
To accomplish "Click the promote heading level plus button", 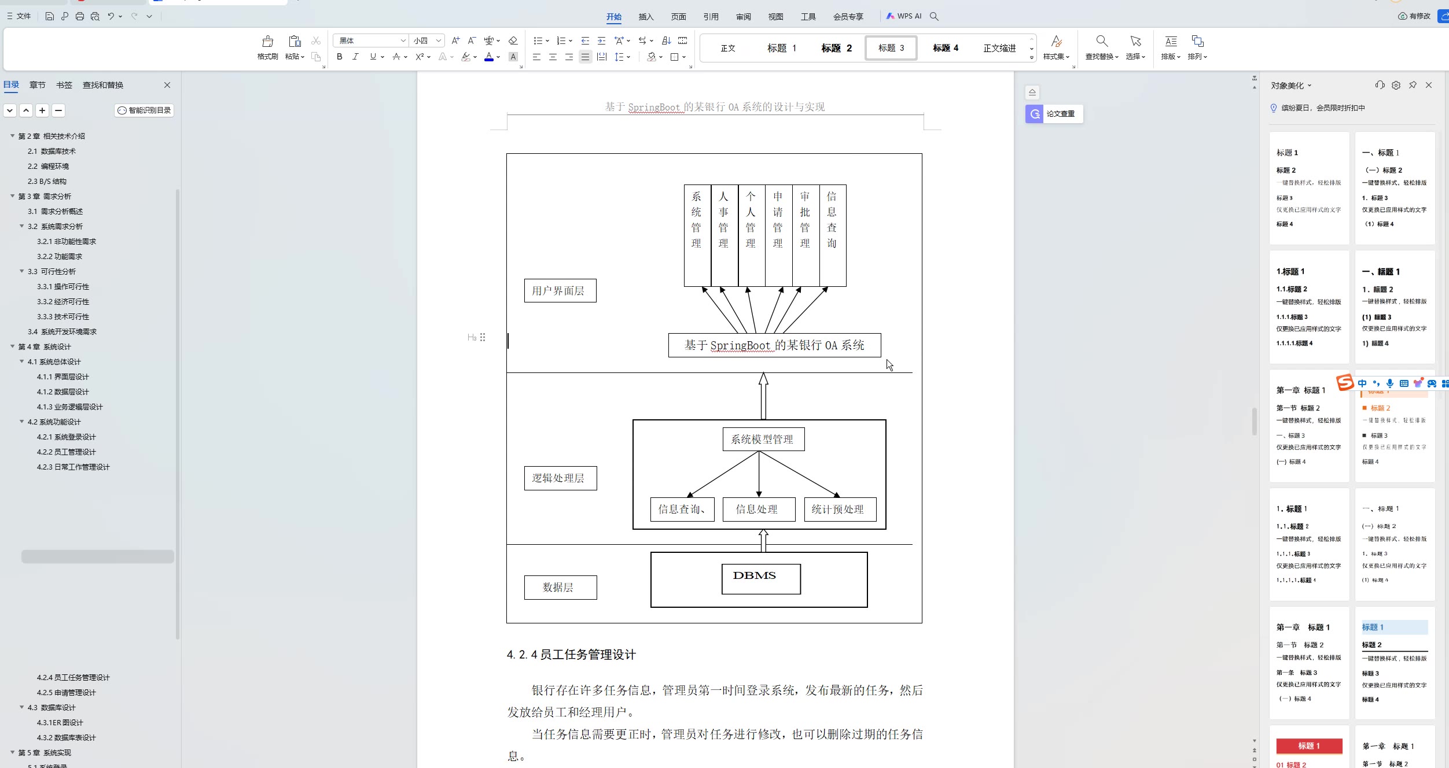I will (42, 110).
